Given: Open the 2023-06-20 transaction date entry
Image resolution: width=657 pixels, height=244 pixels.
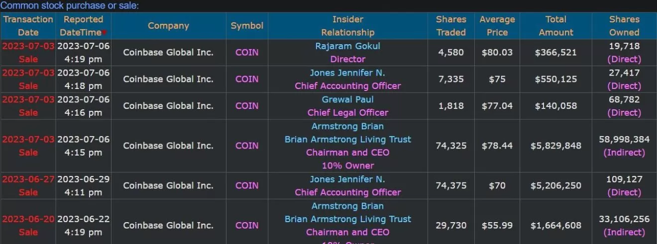Looking at the screenshot, I should [28, 219].
